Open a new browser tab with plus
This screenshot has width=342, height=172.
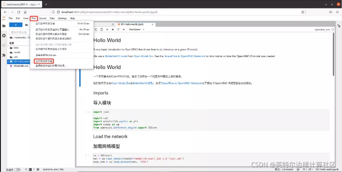(46, 4)
